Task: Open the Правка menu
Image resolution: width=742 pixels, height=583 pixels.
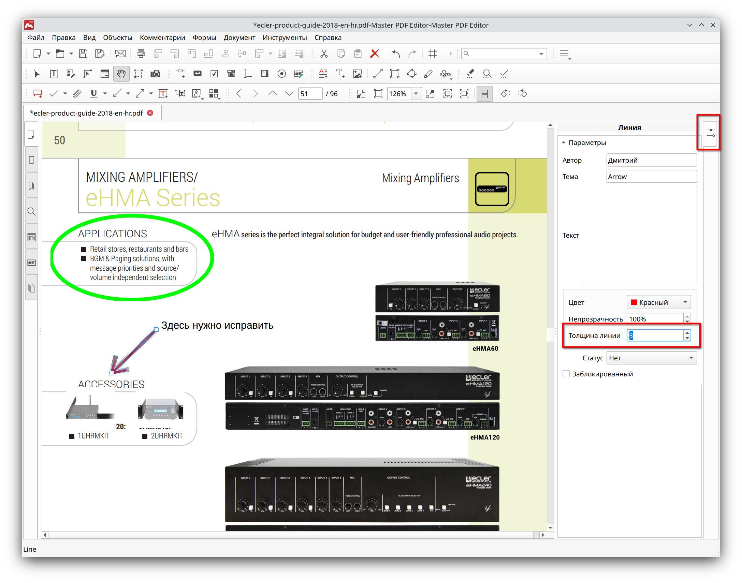Action: (63, 38)
